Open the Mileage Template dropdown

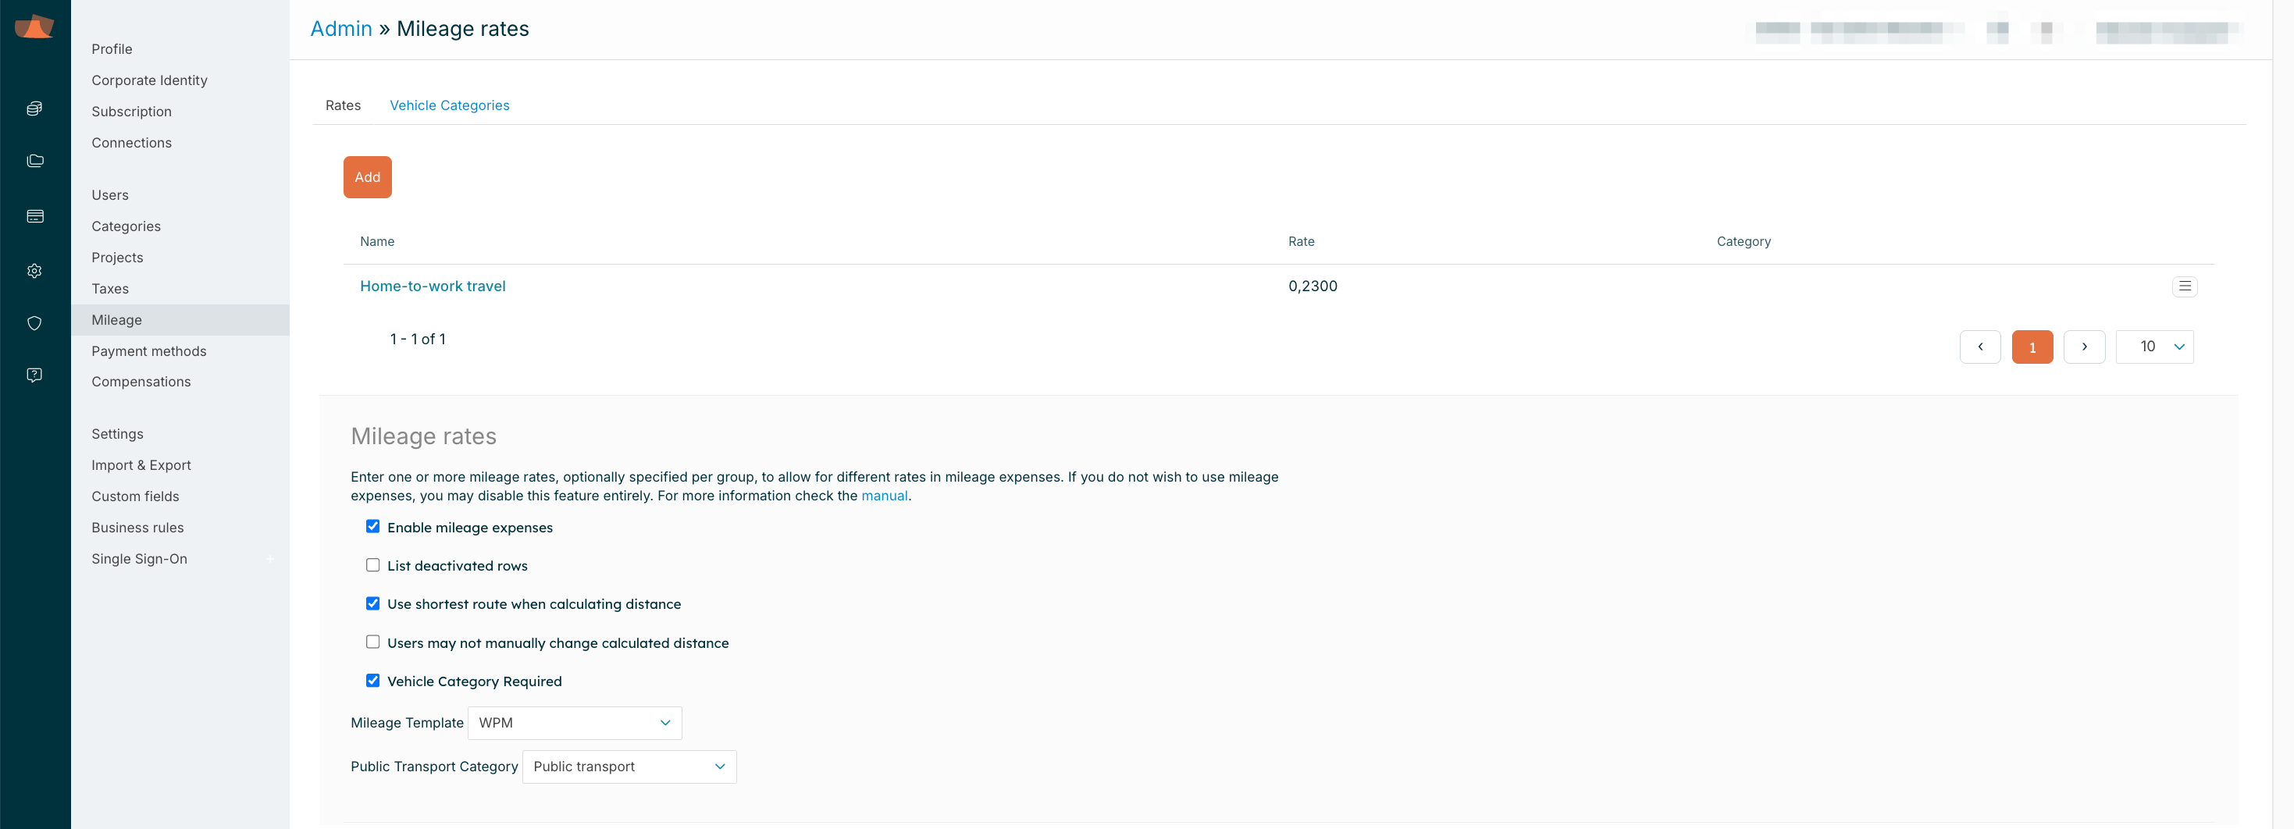tap(575, 723)
